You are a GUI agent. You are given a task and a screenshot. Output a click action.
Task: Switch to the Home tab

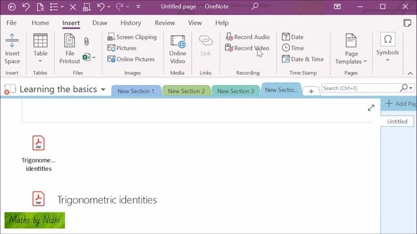tap(40, 23)
